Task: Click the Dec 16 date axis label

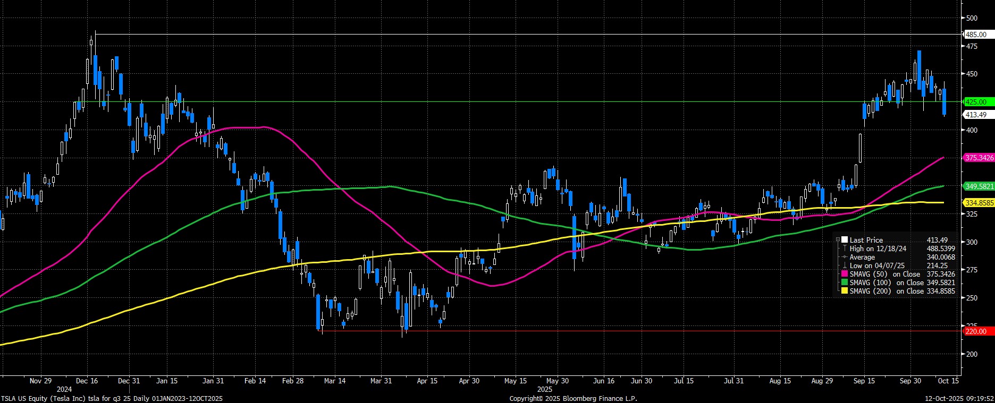Action: 87,381
